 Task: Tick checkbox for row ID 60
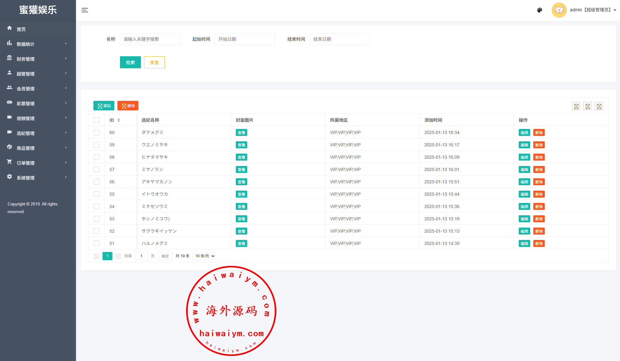click(x=97, y=132)
